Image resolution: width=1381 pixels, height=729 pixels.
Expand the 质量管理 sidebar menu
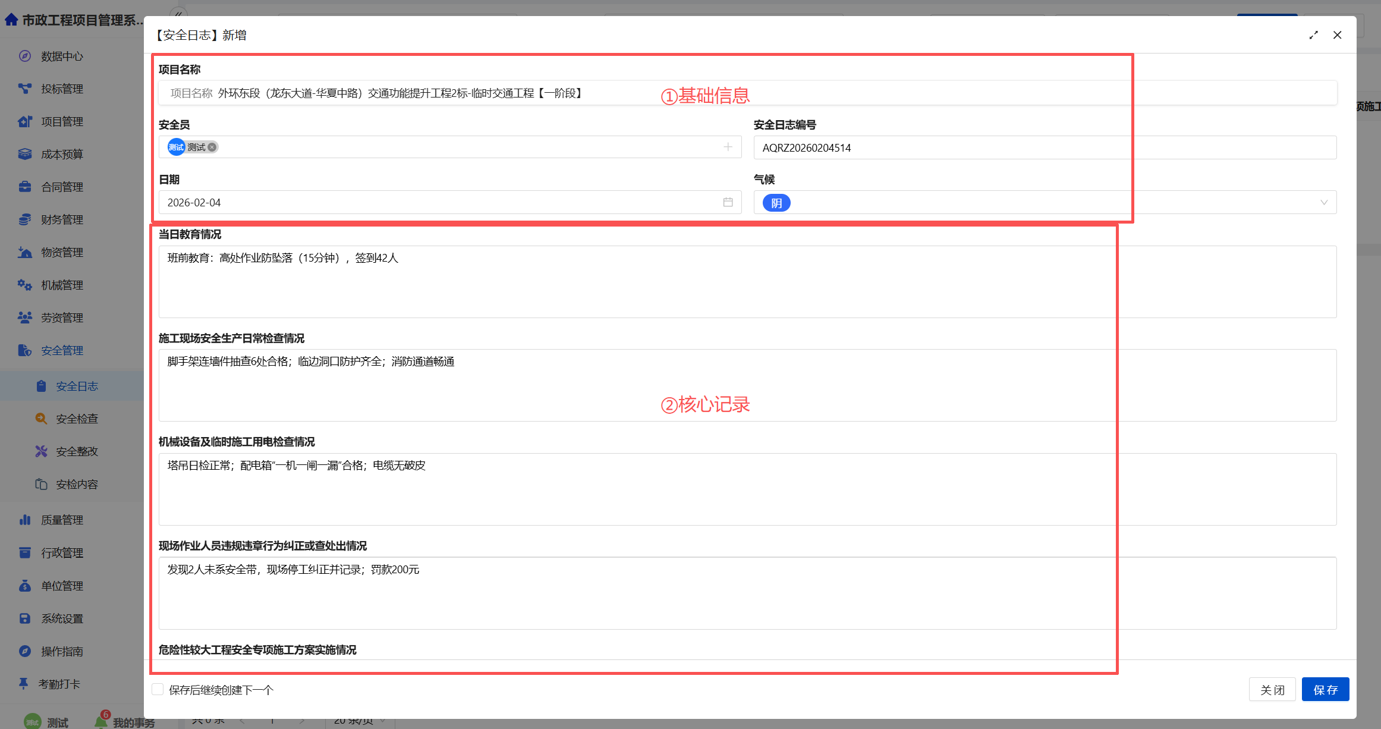62,520
